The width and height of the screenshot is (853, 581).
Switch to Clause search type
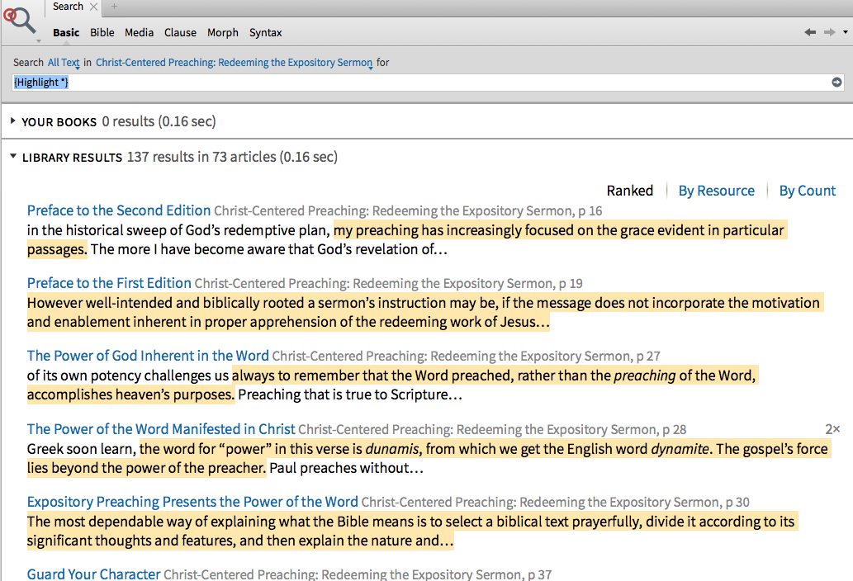tap(180, 33)
